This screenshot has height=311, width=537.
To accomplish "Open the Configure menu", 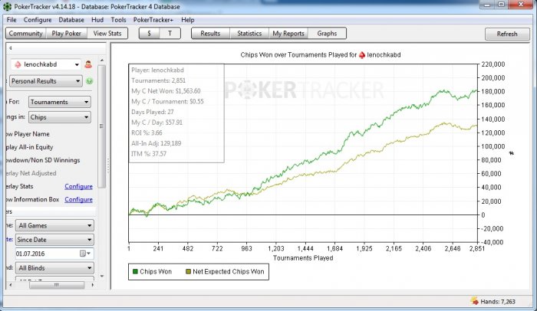I will coord(38,20).
